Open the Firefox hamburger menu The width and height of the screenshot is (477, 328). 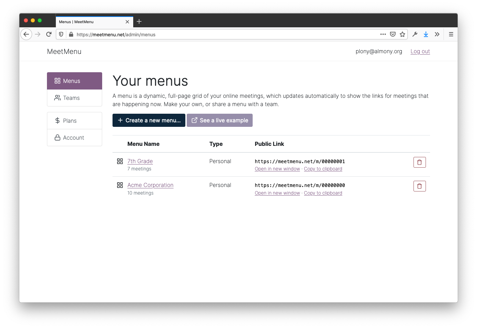point(451,34)
